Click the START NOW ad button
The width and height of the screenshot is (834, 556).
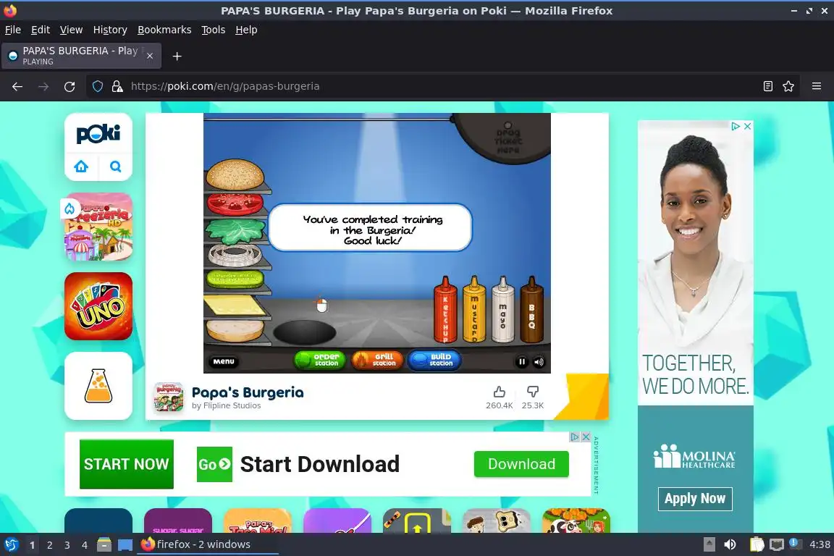[x=127, y=464]
